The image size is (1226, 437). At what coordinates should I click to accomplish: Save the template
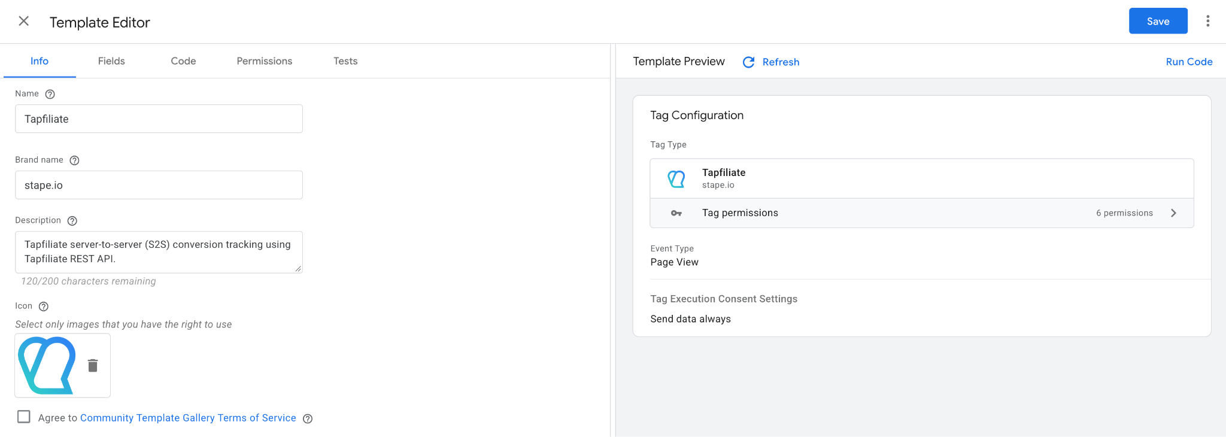(1158, 21)
